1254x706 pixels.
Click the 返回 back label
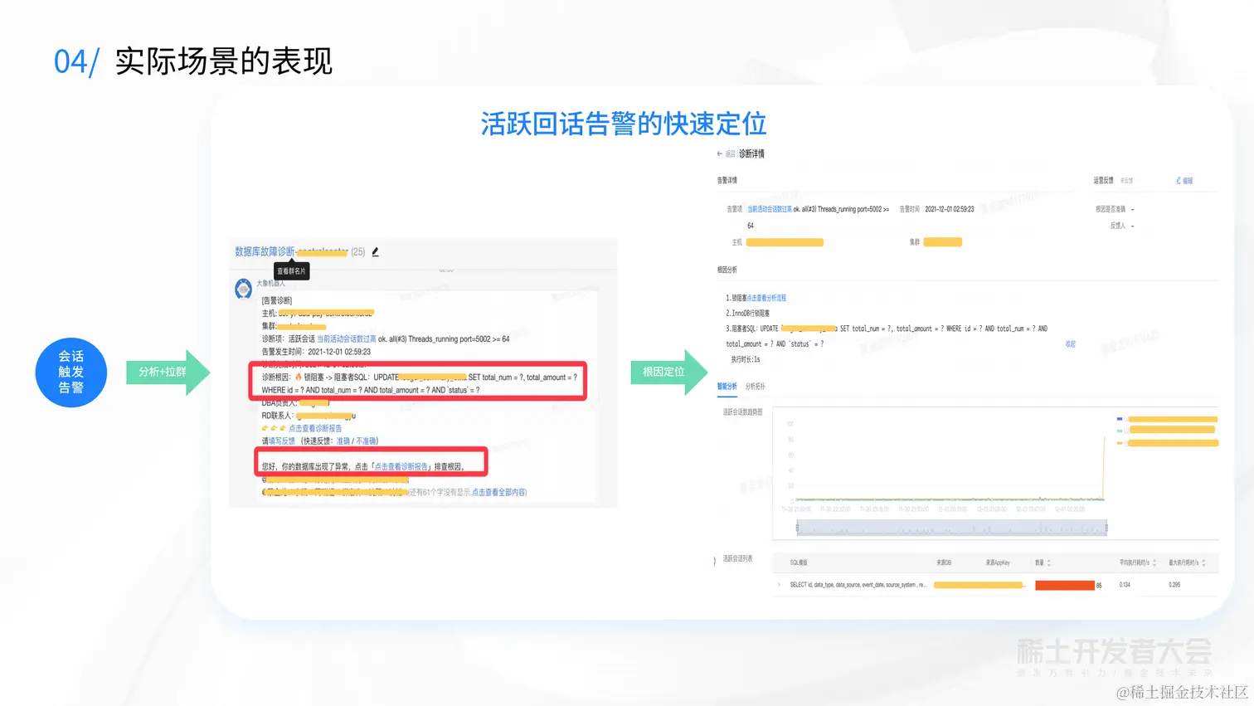coord(730,153)
